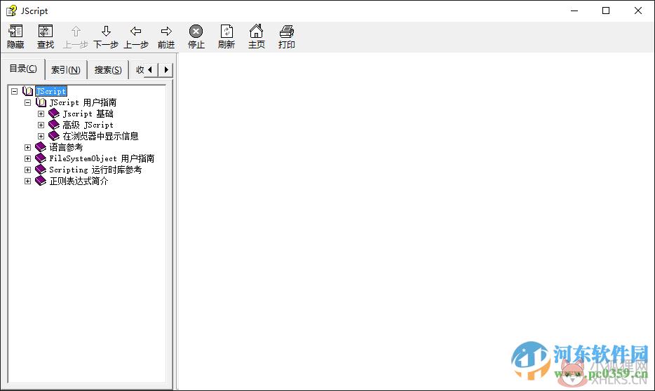Click the purple book icon beside Jscript 基础

(54, 114)
